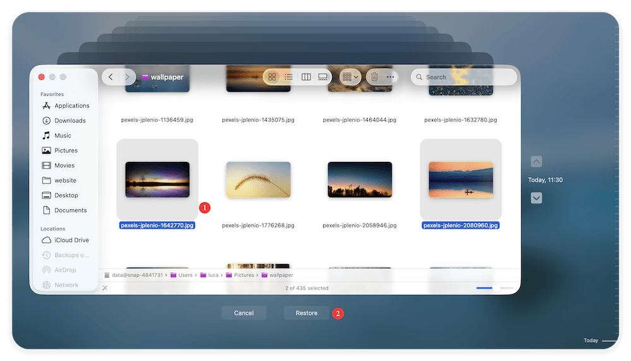Open Movies in sidebar
The height and width of the screenshot is (361, 631).
pos(59,165)
